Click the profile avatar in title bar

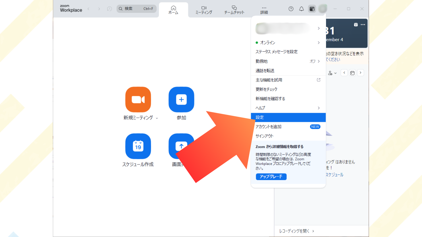323,9
